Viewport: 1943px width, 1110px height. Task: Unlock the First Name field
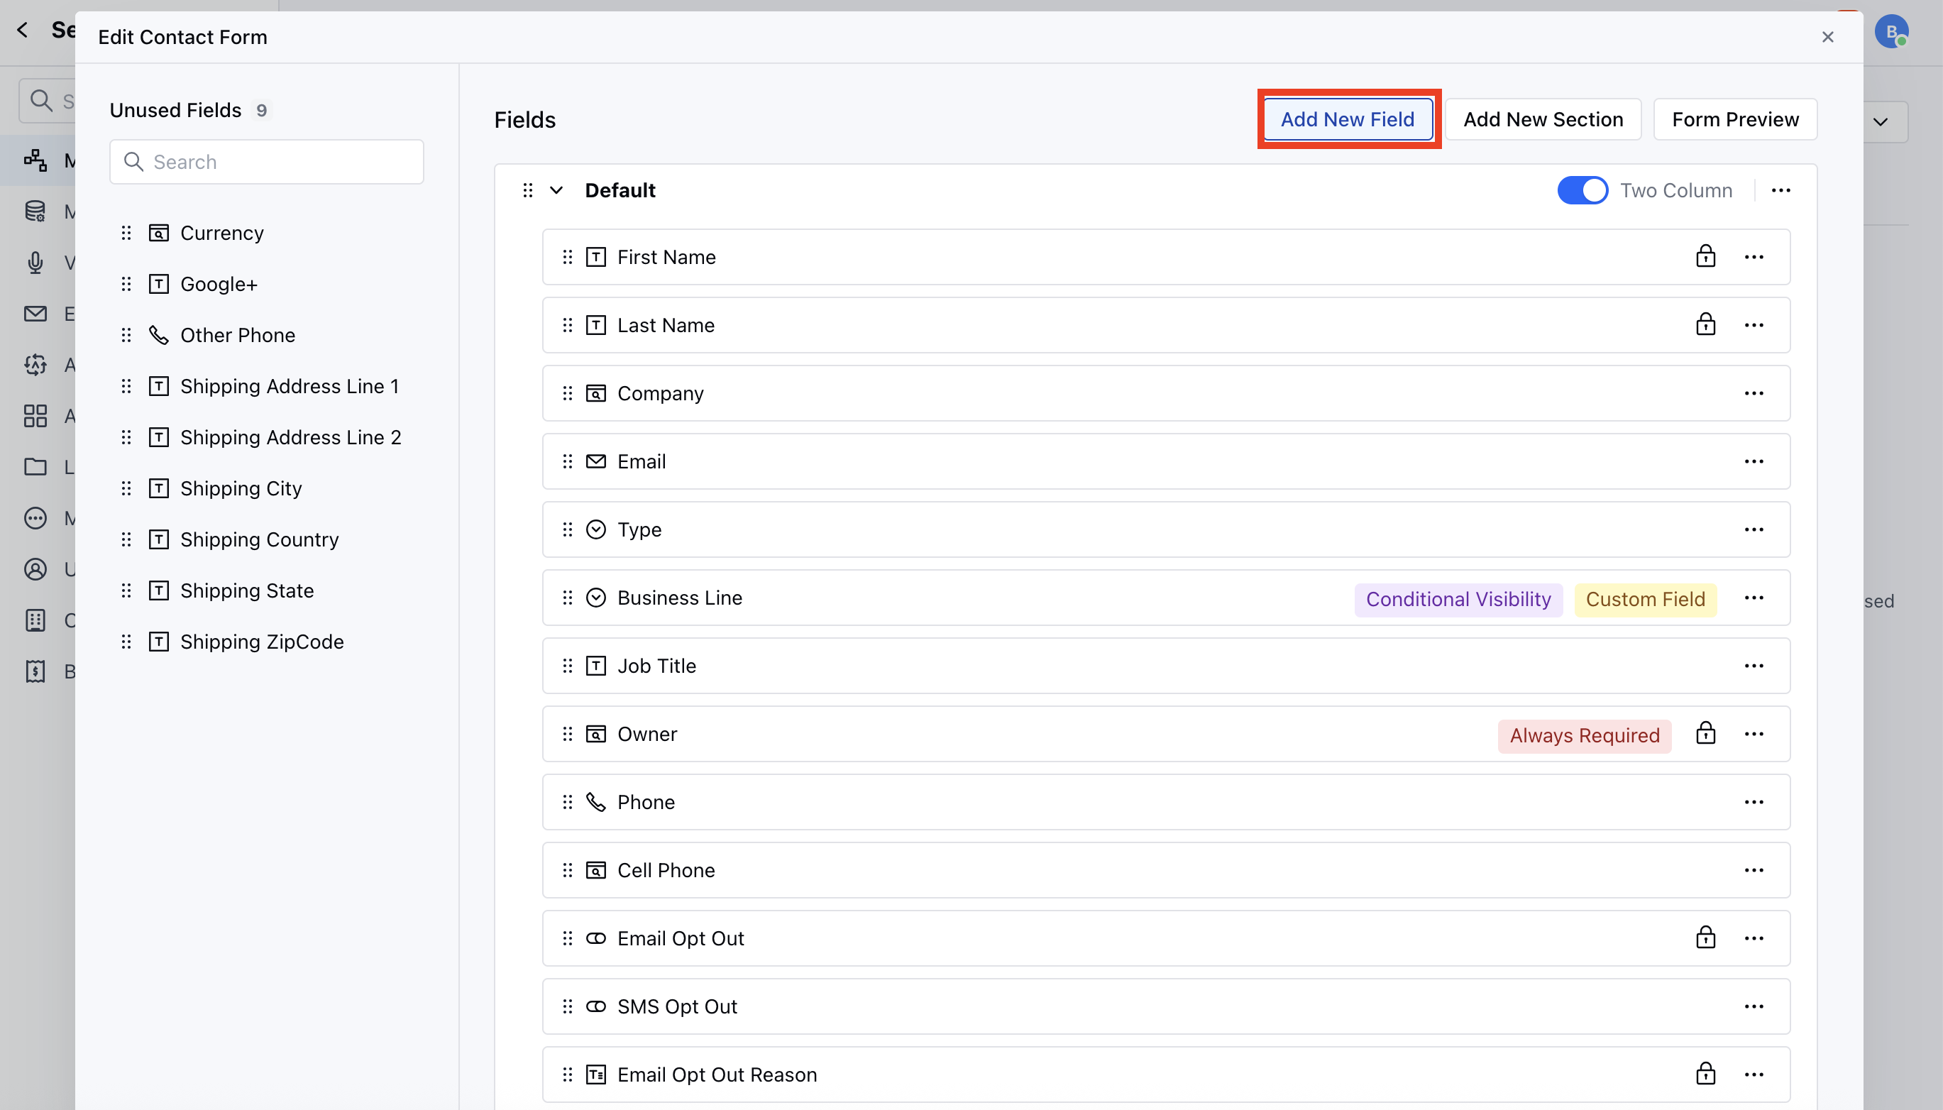[1705, 256]
